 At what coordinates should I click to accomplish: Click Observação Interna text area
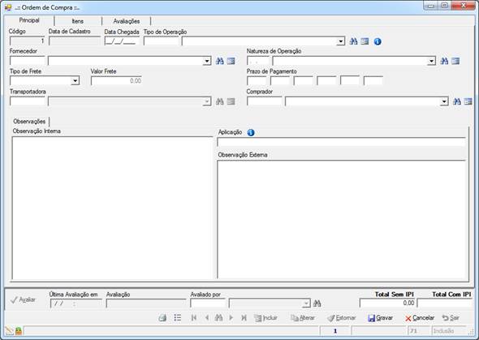112,209
